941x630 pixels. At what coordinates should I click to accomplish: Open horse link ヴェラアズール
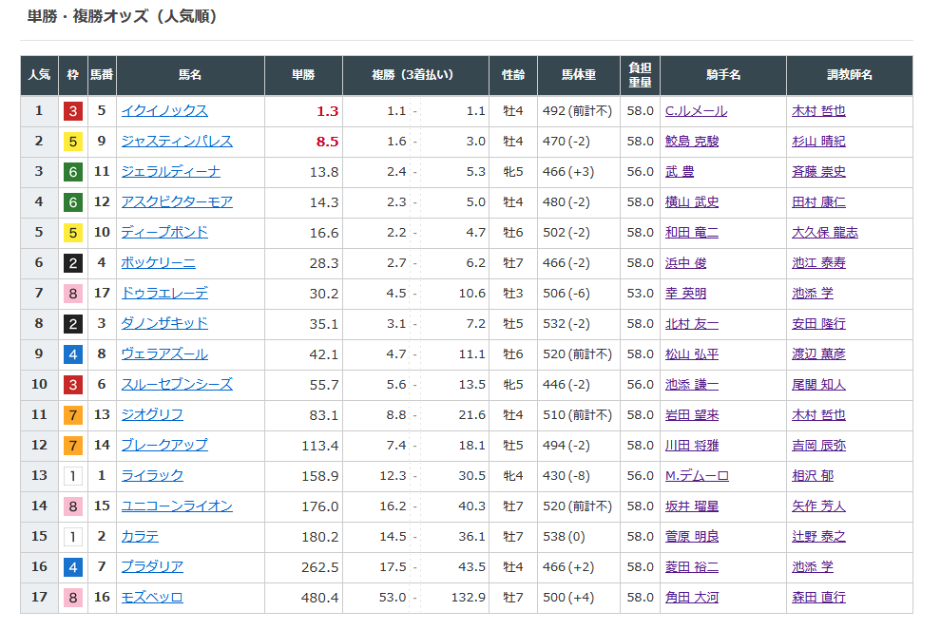(x=164, y=354)
